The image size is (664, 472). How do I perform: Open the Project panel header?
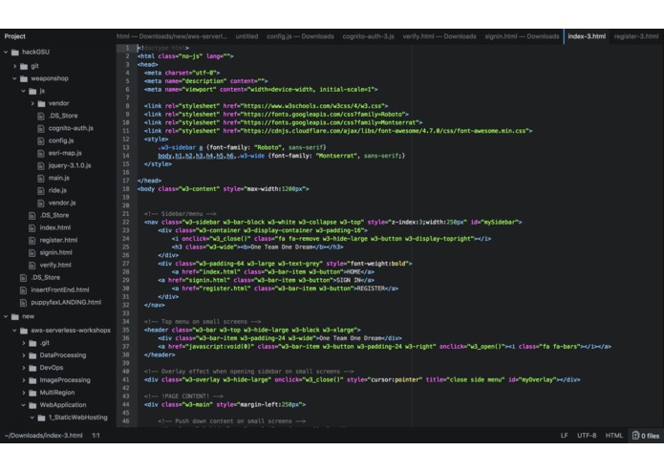pyautogui.click(x=15, y=36)
